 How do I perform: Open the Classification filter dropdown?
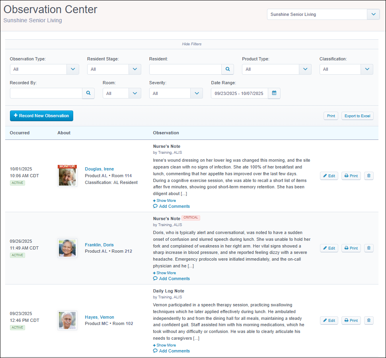pos(346,69)
